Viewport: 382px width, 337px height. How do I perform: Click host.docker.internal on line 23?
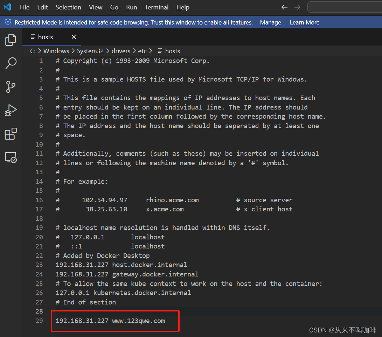[x=150, y=265]
